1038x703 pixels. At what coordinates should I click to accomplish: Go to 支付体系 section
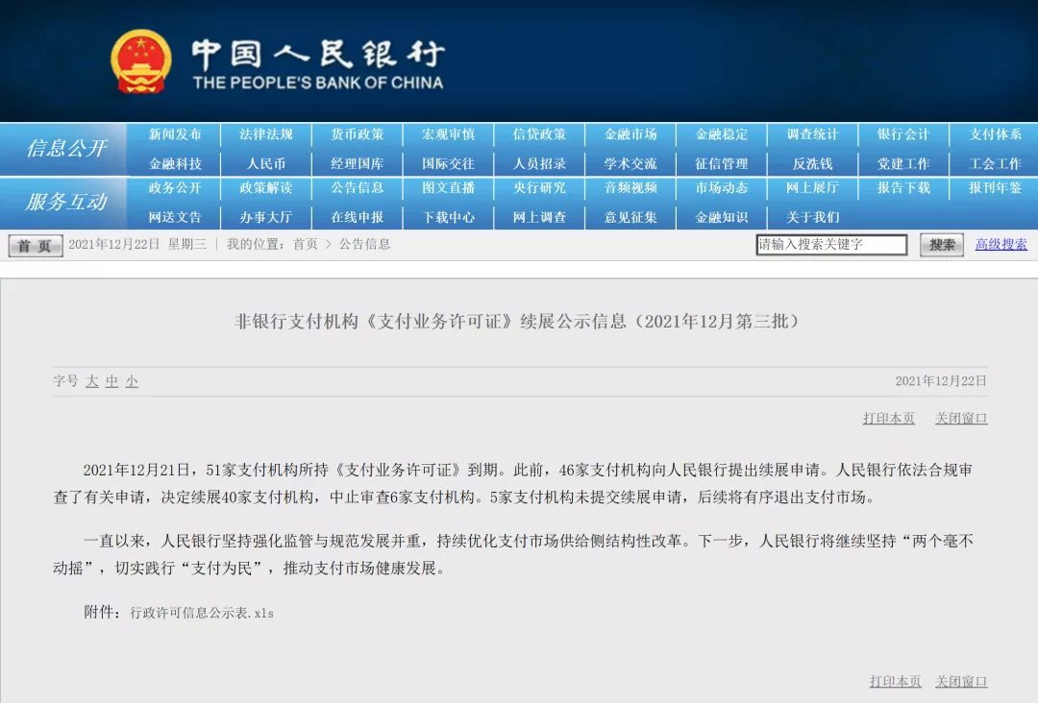point(995,134)
